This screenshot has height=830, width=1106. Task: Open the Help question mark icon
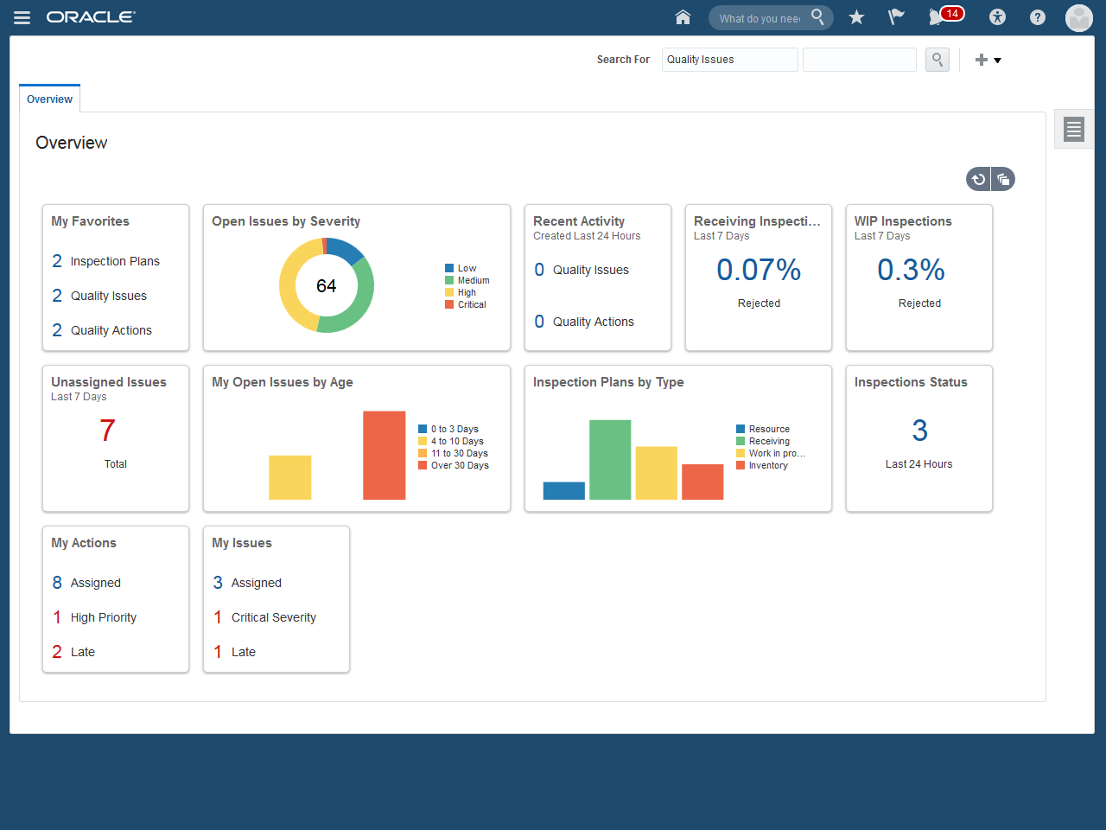1038,17
